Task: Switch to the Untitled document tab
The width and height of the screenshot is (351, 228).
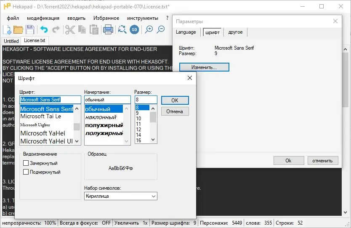Action: tap(11, 41)
